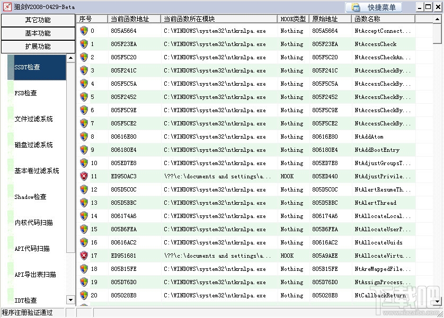Click the table vertical scrollbar thumb
The width and height of the screenshot is (444, 318).
click(437, 34)
